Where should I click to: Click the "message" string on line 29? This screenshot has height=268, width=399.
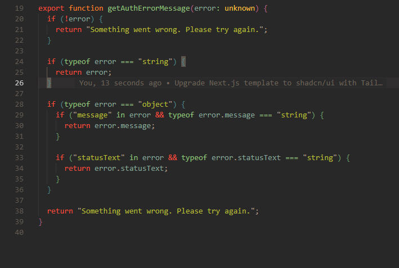(x=92, y=115)
